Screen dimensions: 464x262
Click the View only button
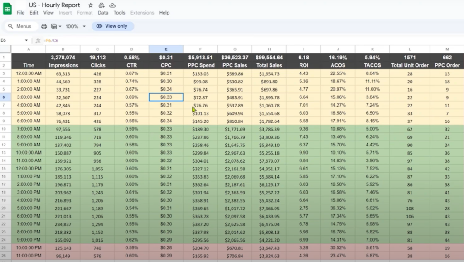(112, 26)
